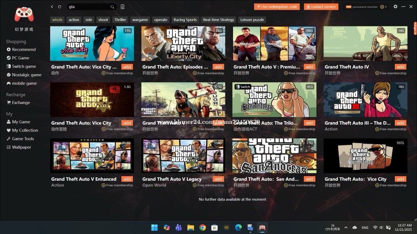Add Grand Theft Auto IV to library
The width and height of the screenshot is (417, 234).
400,67
